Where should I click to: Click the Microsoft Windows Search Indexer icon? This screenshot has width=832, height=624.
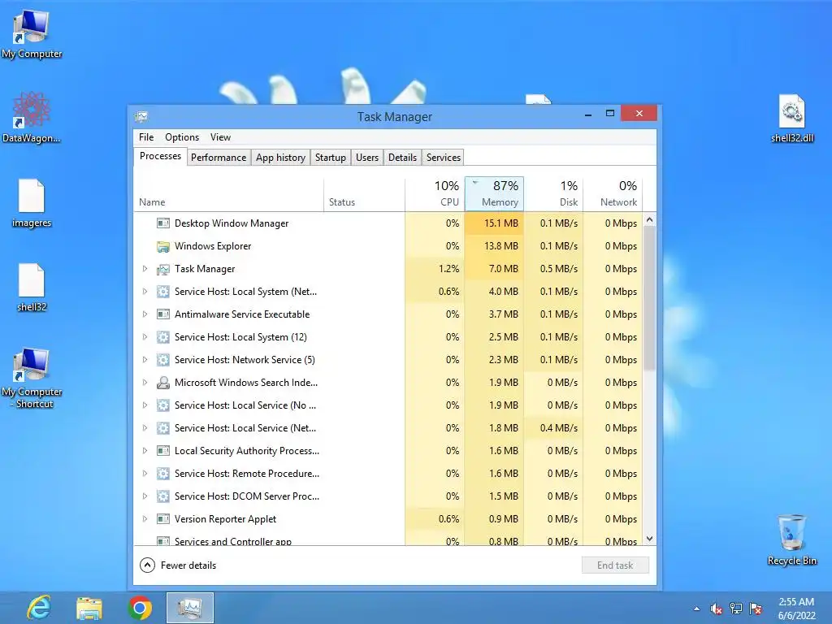[x=162, y=383]
